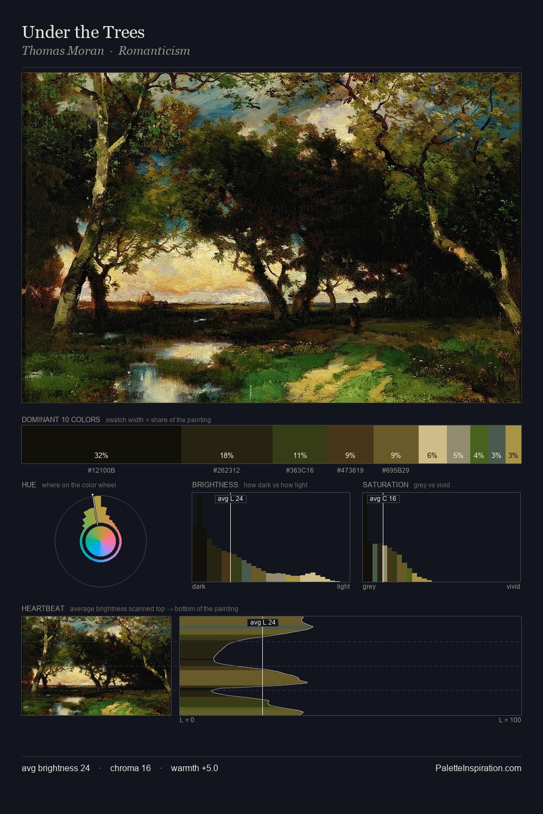This screenshot has width=543, height=814.
Task: Select the last 3% gold swatch
Action: click(x=513, y=444)
